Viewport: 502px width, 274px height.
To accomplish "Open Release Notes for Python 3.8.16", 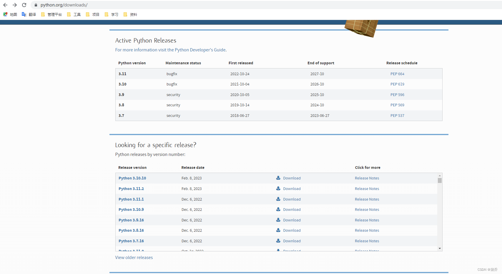I will click(x=367, y=231).
